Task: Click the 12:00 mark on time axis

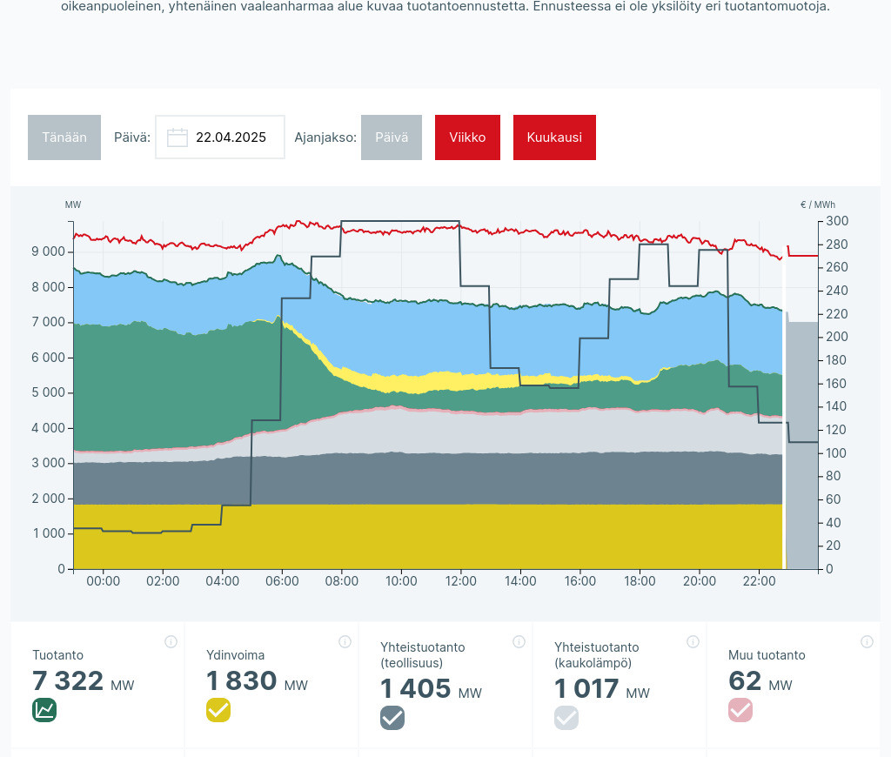Action: tap(460, 581)
